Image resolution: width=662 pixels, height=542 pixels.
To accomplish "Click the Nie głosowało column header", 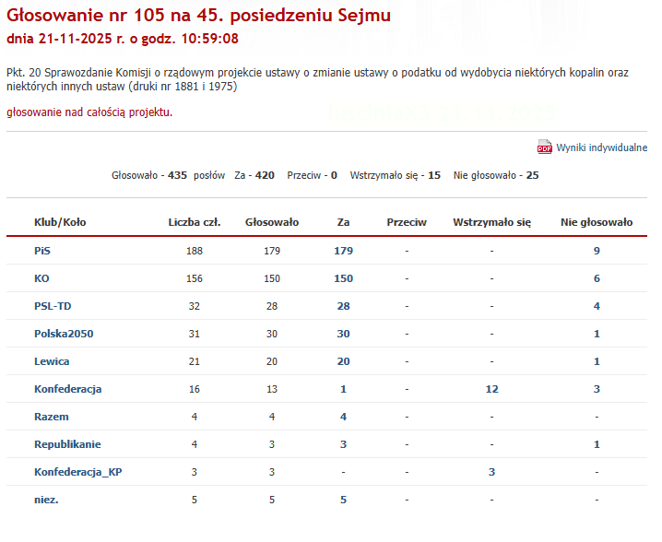I will [597, 222].
